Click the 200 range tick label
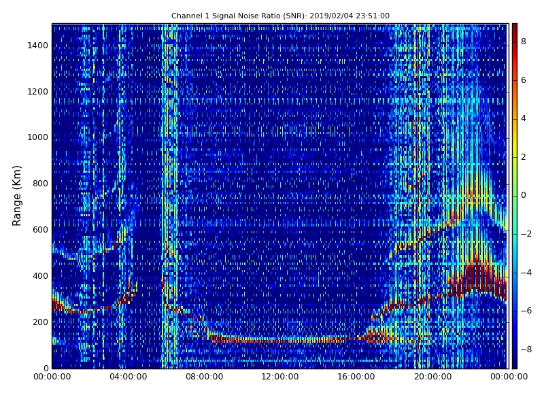The image size is (544, 408). click(40, 322)
